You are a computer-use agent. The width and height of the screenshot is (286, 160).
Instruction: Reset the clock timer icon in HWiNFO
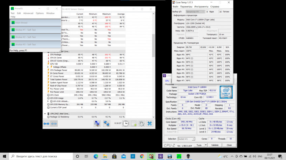(126, 123)
